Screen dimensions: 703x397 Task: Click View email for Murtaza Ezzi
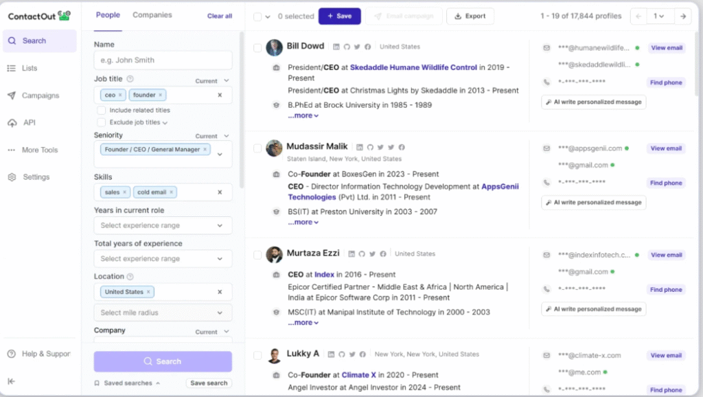[x=665, y=255]
